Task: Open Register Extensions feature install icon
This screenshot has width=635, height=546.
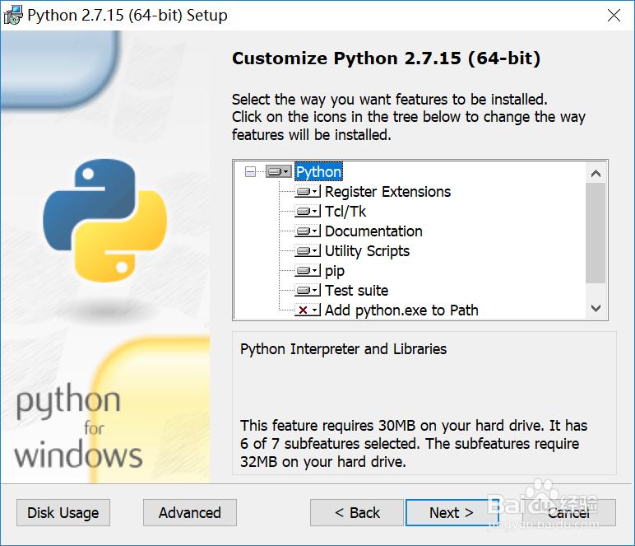Action: point(308,192)
